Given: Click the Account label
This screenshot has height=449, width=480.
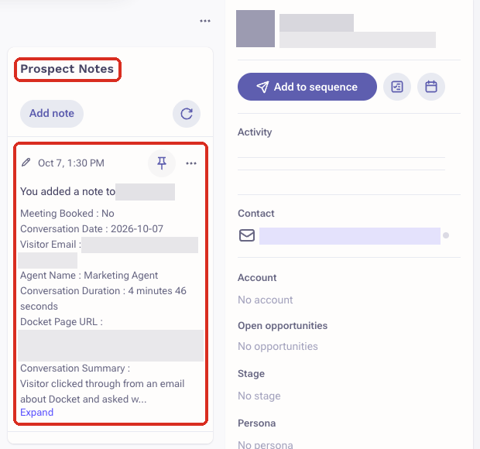Looking at the screenshot, I should tap(257, 278).
